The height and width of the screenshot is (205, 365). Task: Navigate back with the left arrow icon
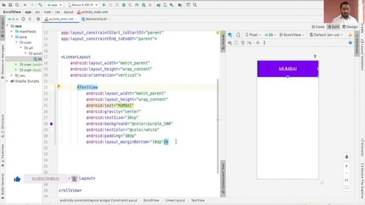tap(25, 5)
